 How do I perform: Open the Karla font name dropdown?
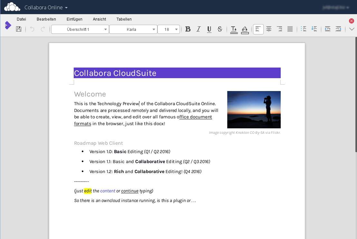click(x=154, y=30)
